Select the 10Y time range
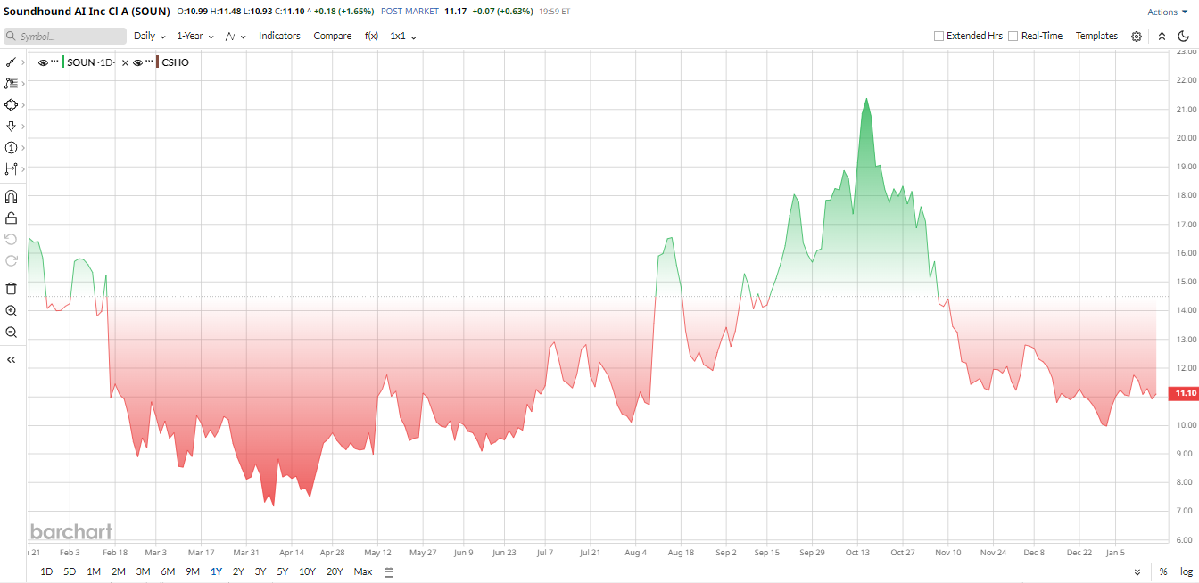Screen dimensions: 1199x583 click(308, 571)
